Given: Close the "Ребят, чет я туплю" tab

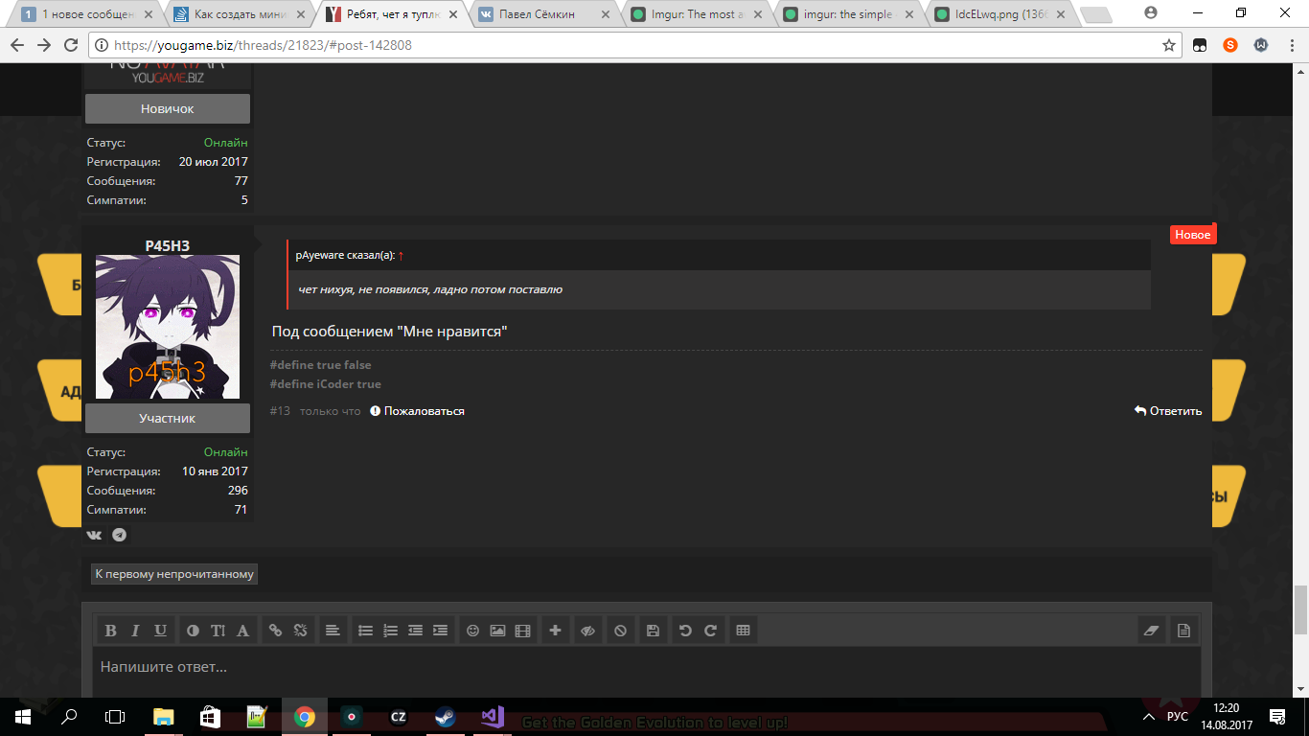Looking at the screenshot, I should [452, 14].
